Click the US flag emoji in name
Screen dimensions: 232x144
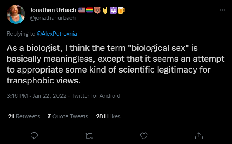[x=82, y=10]
